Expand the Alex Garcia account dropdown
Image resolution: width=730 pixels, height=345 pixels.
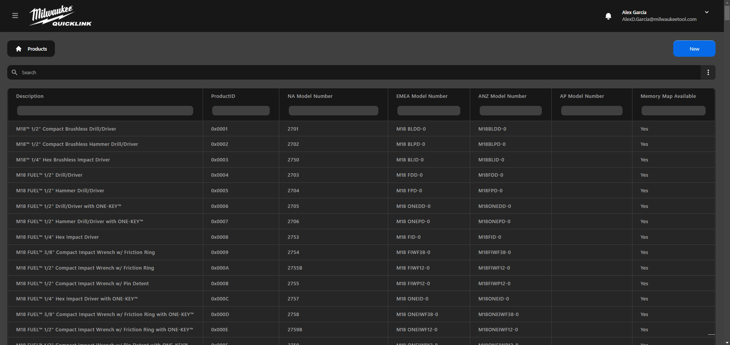coord(706,12)
